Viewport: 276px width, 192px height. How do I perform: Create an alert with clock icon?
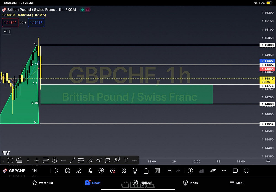(x=113, y=171)
